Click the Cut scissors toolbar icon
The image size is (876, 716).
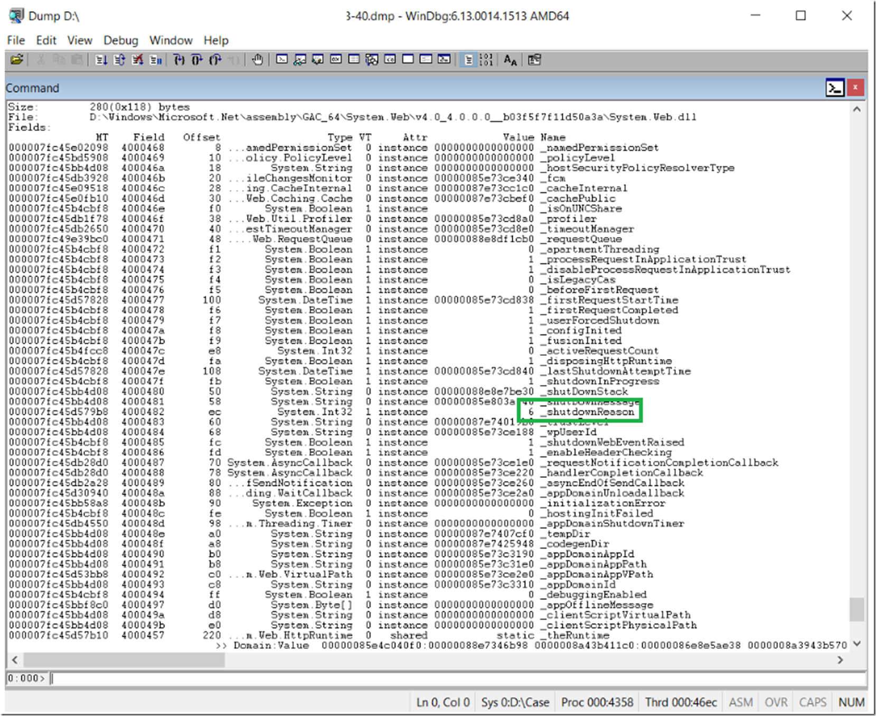[x=41, y=60]
